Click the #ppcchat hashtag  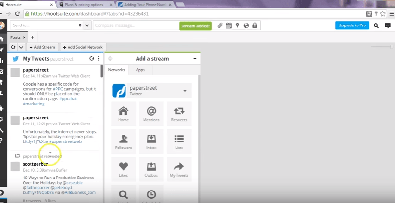pos(68,98)
